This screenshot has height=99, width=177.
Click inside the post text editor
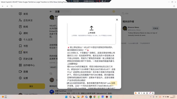click(91, 67)
